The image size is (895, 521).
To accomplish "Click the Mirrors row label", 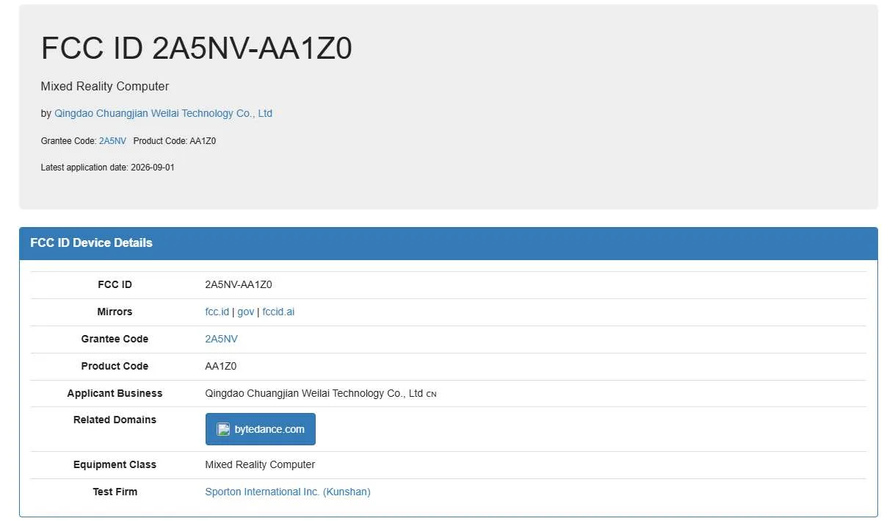I will tap(115, 312).
